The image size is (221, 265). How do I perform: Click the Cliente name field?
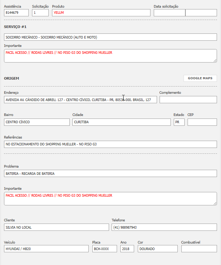tap(56, 227)
